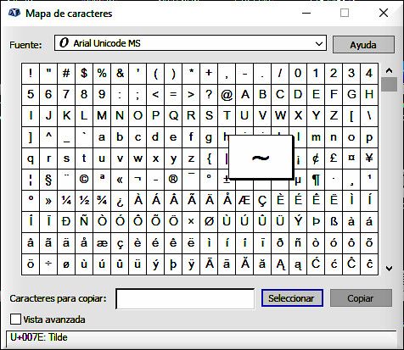Screen dimensions: 404x350
Task: Click the pilcrow ¶ paragraph symbol
Action: 316,180
